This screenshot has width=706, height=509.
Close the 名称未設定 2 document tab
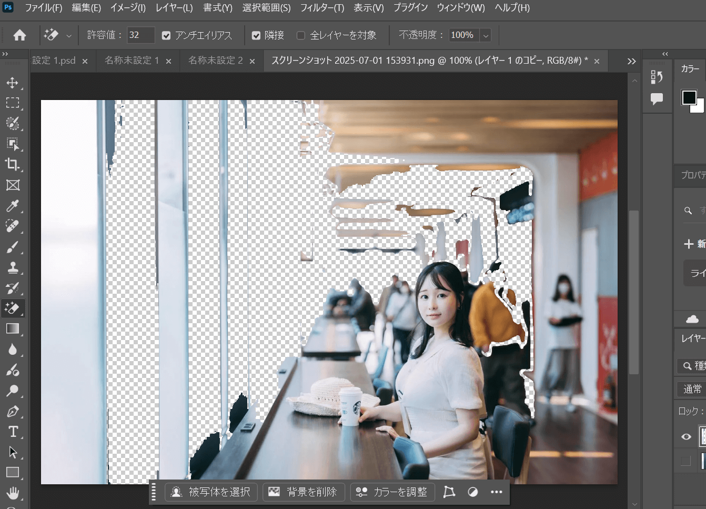(x=252, y=61)
